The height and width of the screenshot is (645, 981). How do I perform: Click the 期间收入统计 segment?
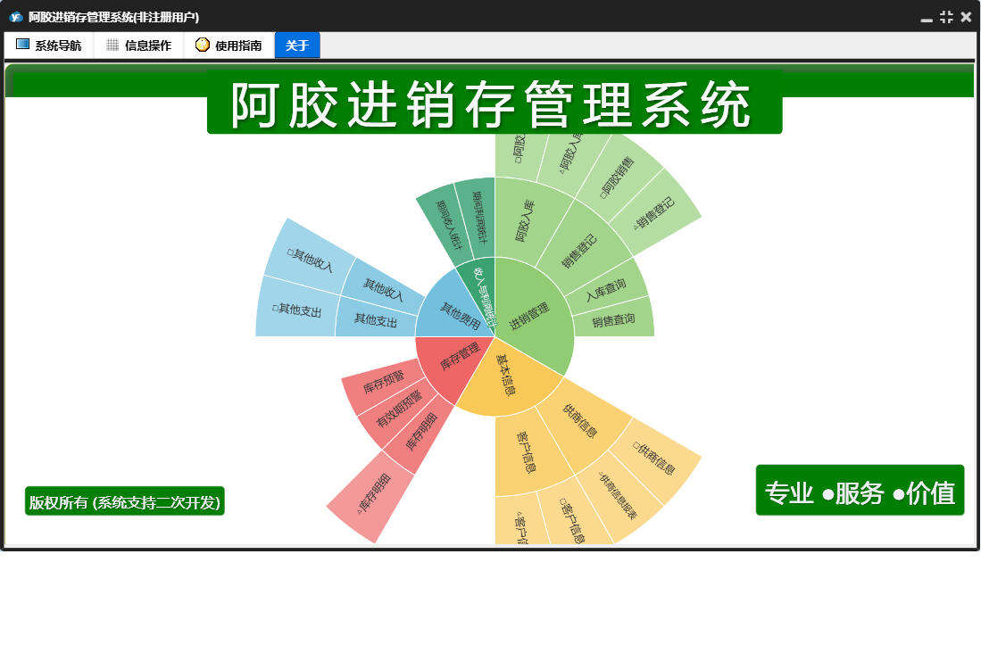click(447, 225)
